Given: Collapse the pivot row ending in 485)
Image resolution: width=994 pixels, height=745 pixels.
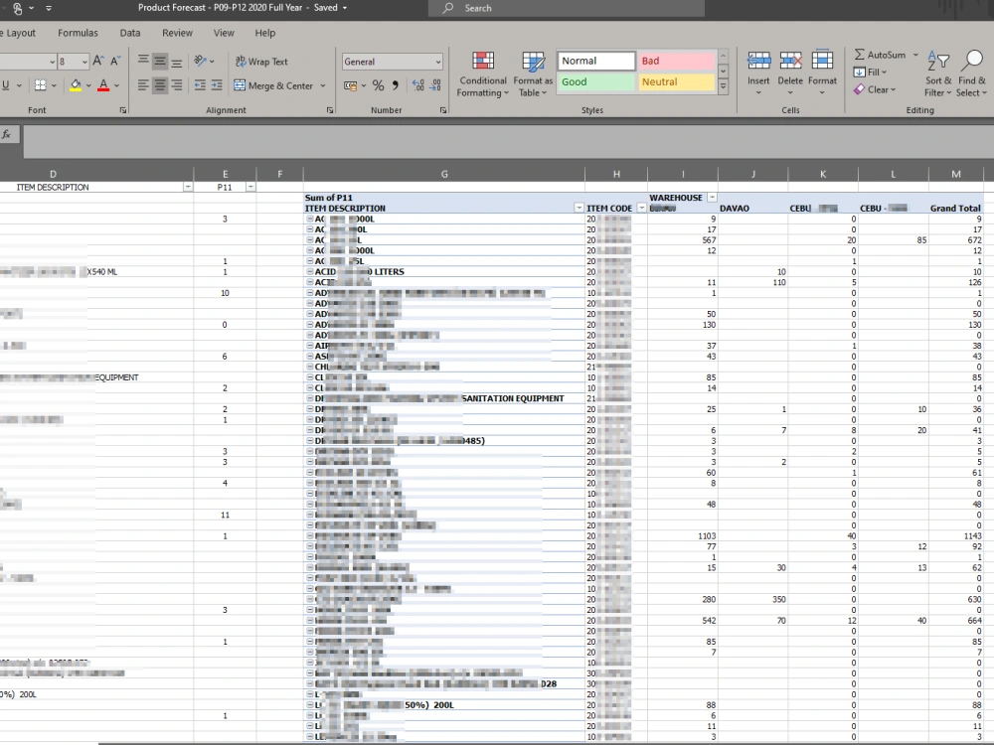Looking at the screenshot, I should (310, 441).
